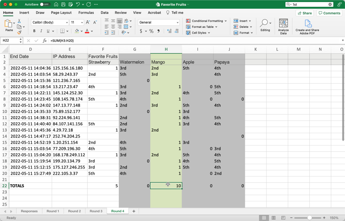This screenshot has width=345, height=221.
Task: Toggle top vertical alignment
Action: (107, 21)
